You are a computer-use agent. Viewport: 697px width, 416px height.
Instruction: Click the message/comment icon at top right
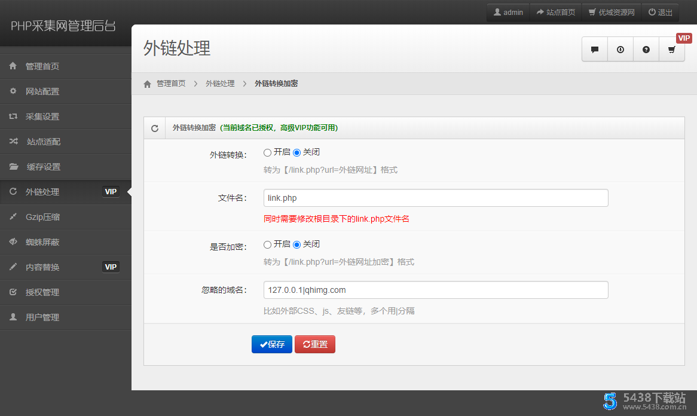(594, 49)
